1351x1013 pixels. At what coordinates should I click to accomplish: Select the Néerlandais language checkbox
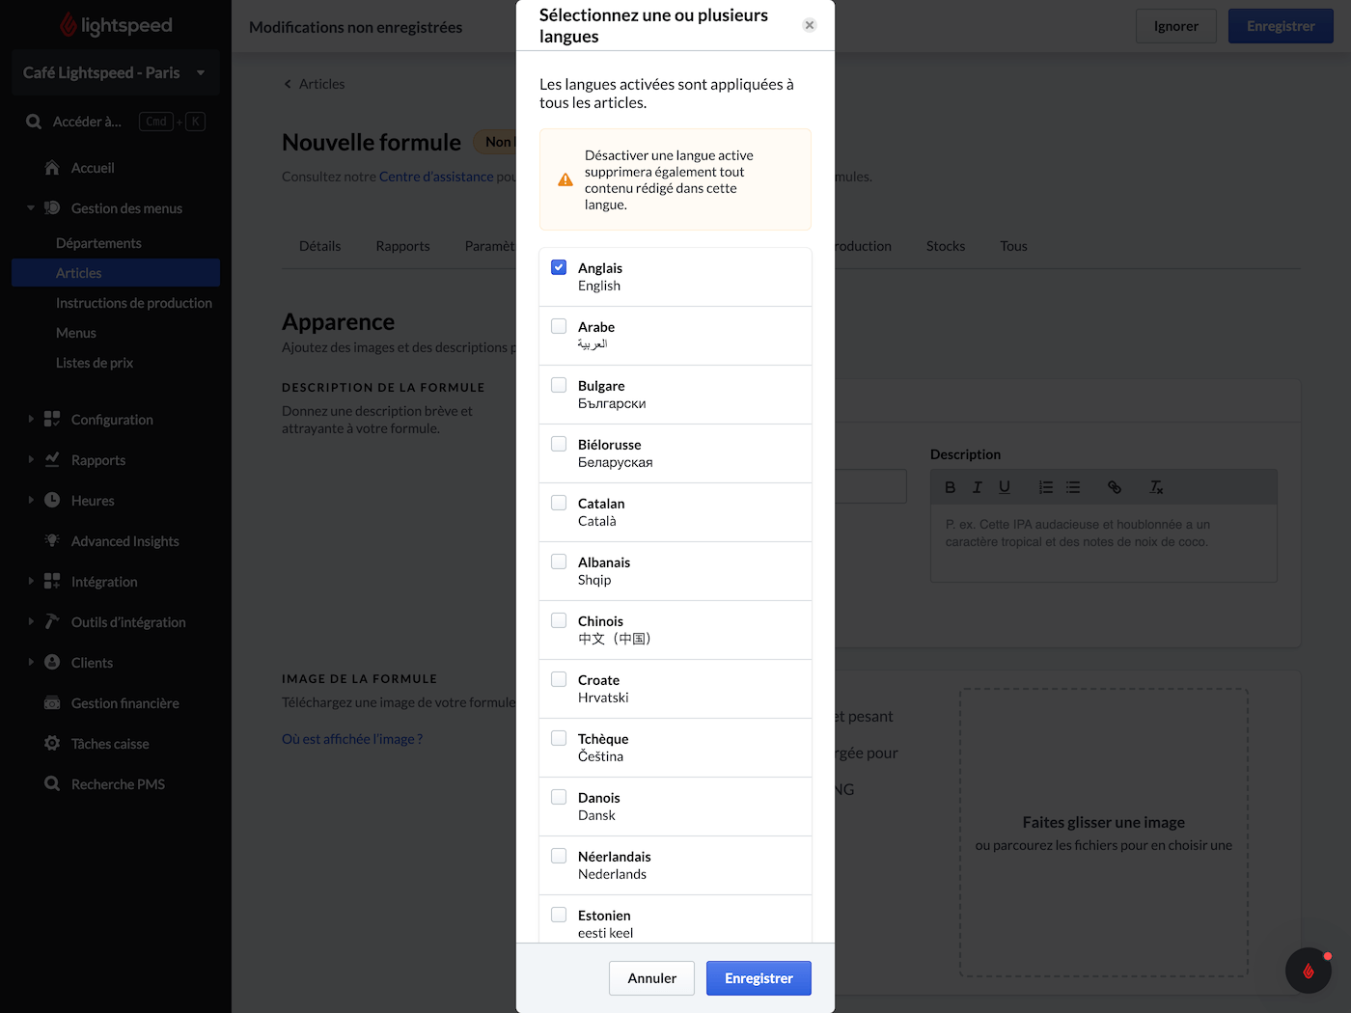559,856
